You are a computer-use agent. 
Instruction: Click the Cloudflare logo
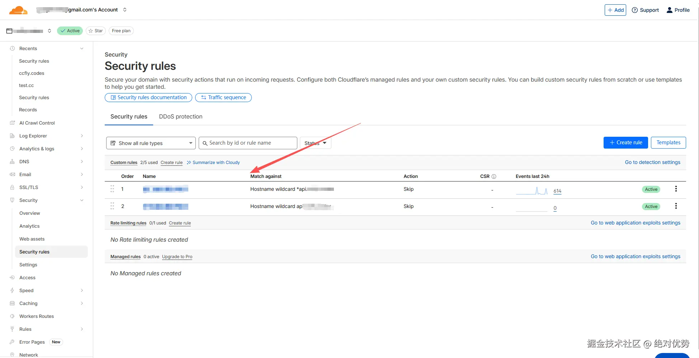tap(18, 10)
